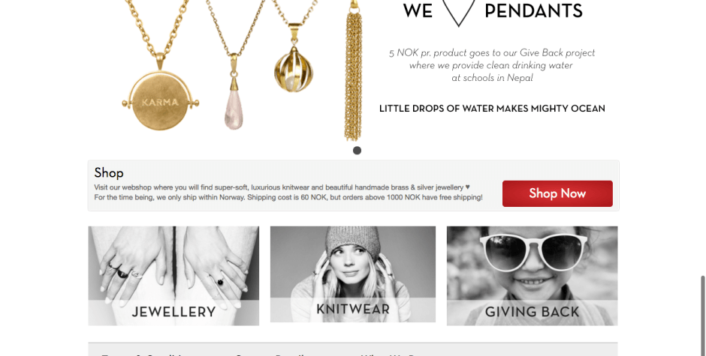Click the page vertical scrollbar thumb

[703, 315]
